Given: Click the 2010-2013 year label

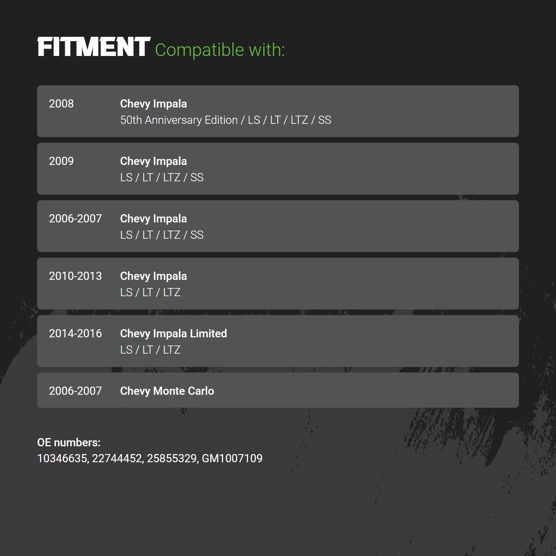Looking at the screenshot, I should tap(75, 276).
